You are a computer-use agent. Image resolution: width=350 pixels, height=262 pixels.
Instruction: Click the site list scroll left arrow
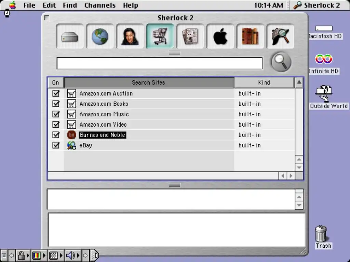tap(283, 176)
